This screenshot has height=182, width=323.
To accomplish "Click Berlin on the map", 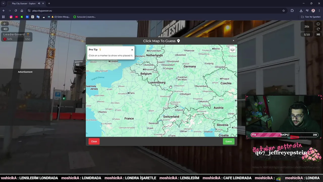I will (x=216, y=49).
